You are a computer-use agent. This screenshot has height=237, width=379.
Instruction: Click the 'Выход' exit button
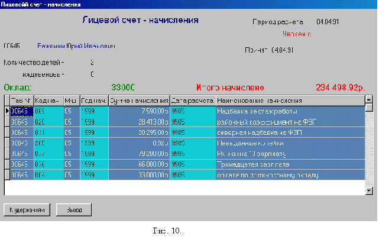(x=74, y=210)
